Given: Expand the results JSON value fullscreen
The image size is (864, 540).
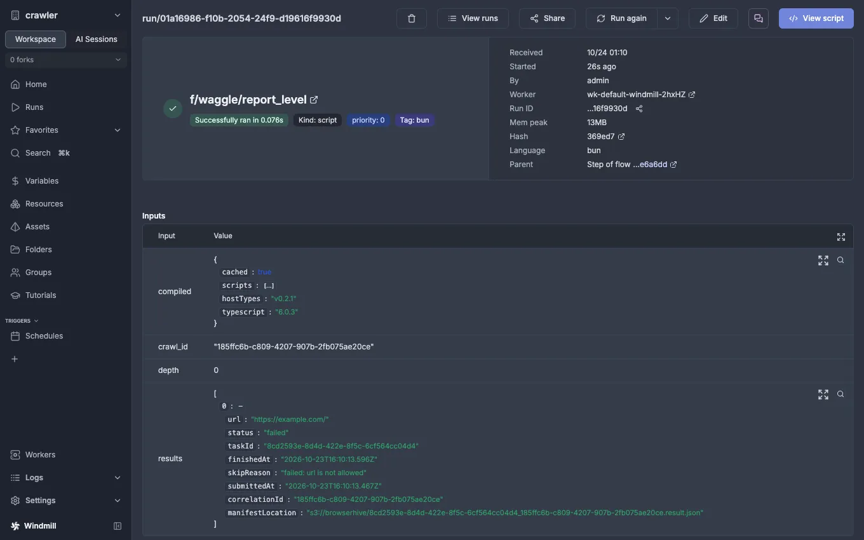Looking at the screenshot, I should 823,395.
